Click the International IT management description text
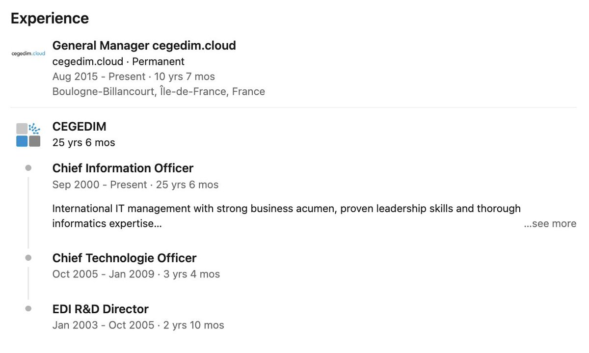 click(x=286, y=216)
